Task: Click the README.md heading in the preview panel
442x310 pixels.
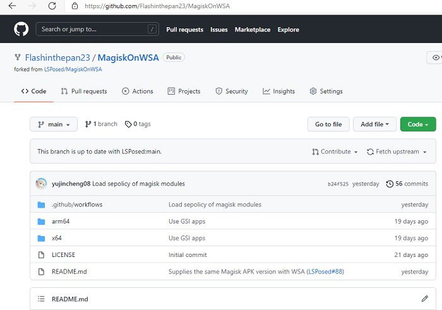Action: click(70, 299)
